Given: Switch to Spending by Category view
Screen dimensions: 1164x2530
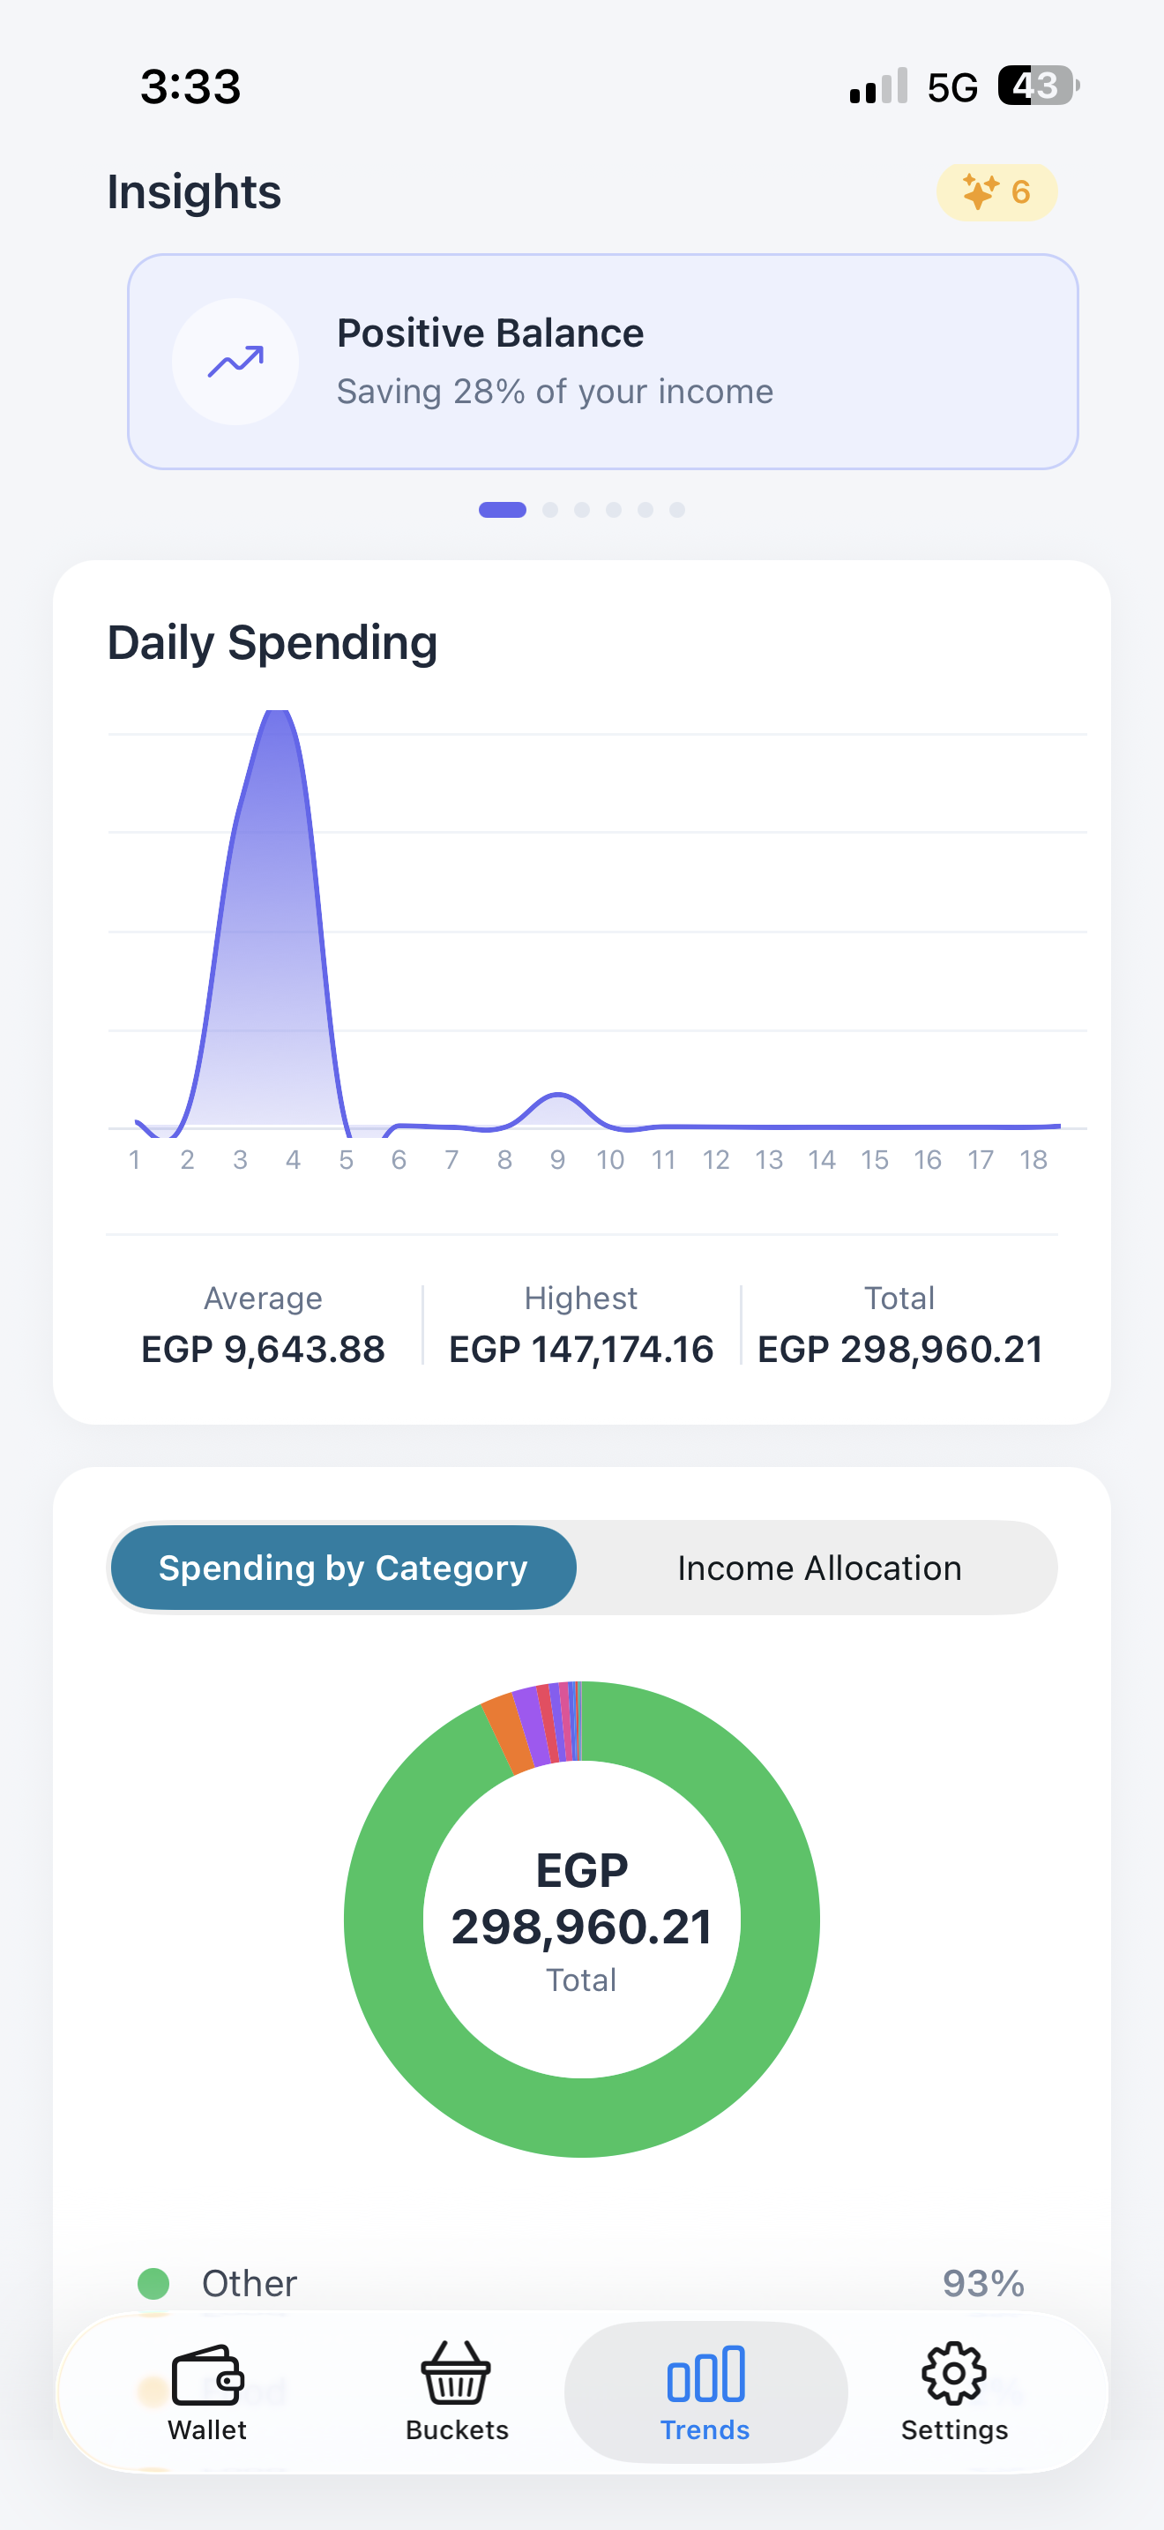Looking at the screenshot, I should point(344,1568).
